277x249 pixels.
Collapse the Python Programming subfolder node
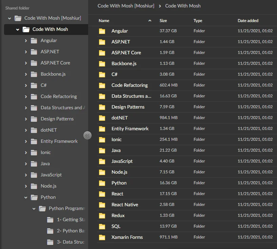click(34, 209)
